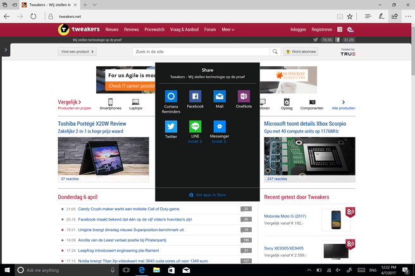Open Vraag & Aanbod menu
Image resolution: width=415 pixels, height=276 pixels.
[184, 29]
